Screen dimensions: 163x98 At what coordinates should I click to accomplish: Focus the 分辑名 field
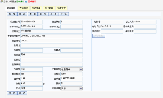(x=71, y=50)
